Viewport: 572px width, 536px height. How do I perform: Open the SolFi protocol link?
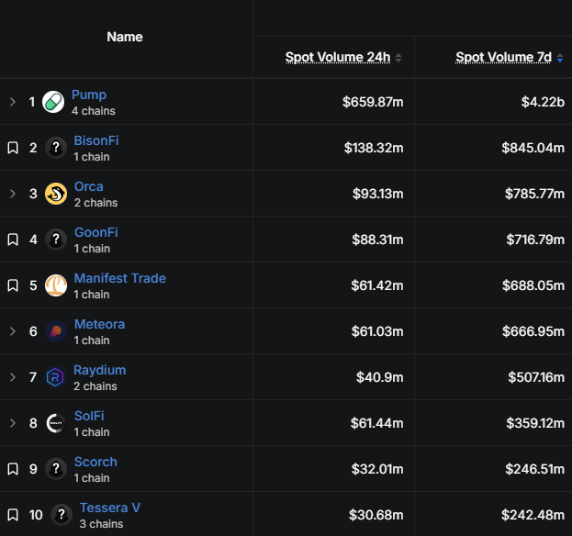[x=89, y=416]
